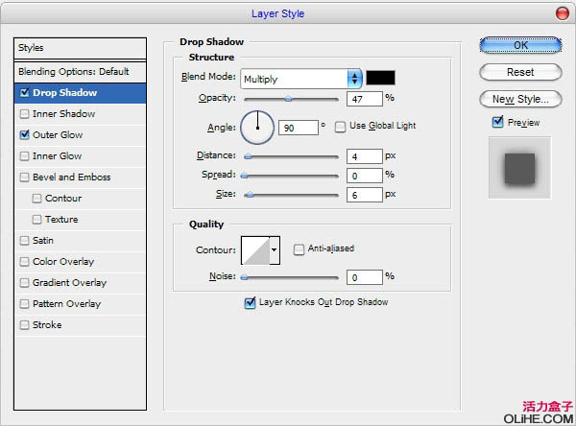Viewport: 576px width, 426px height.
Task: Click the Angle dial control
Action: pos(257,128)
